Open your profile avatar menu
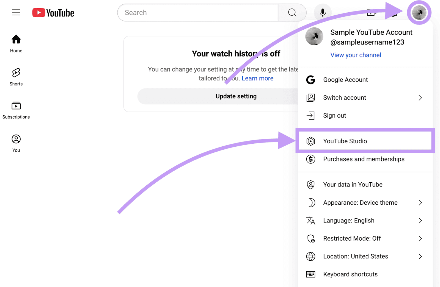Screen dimensions: 440x287 419,12
